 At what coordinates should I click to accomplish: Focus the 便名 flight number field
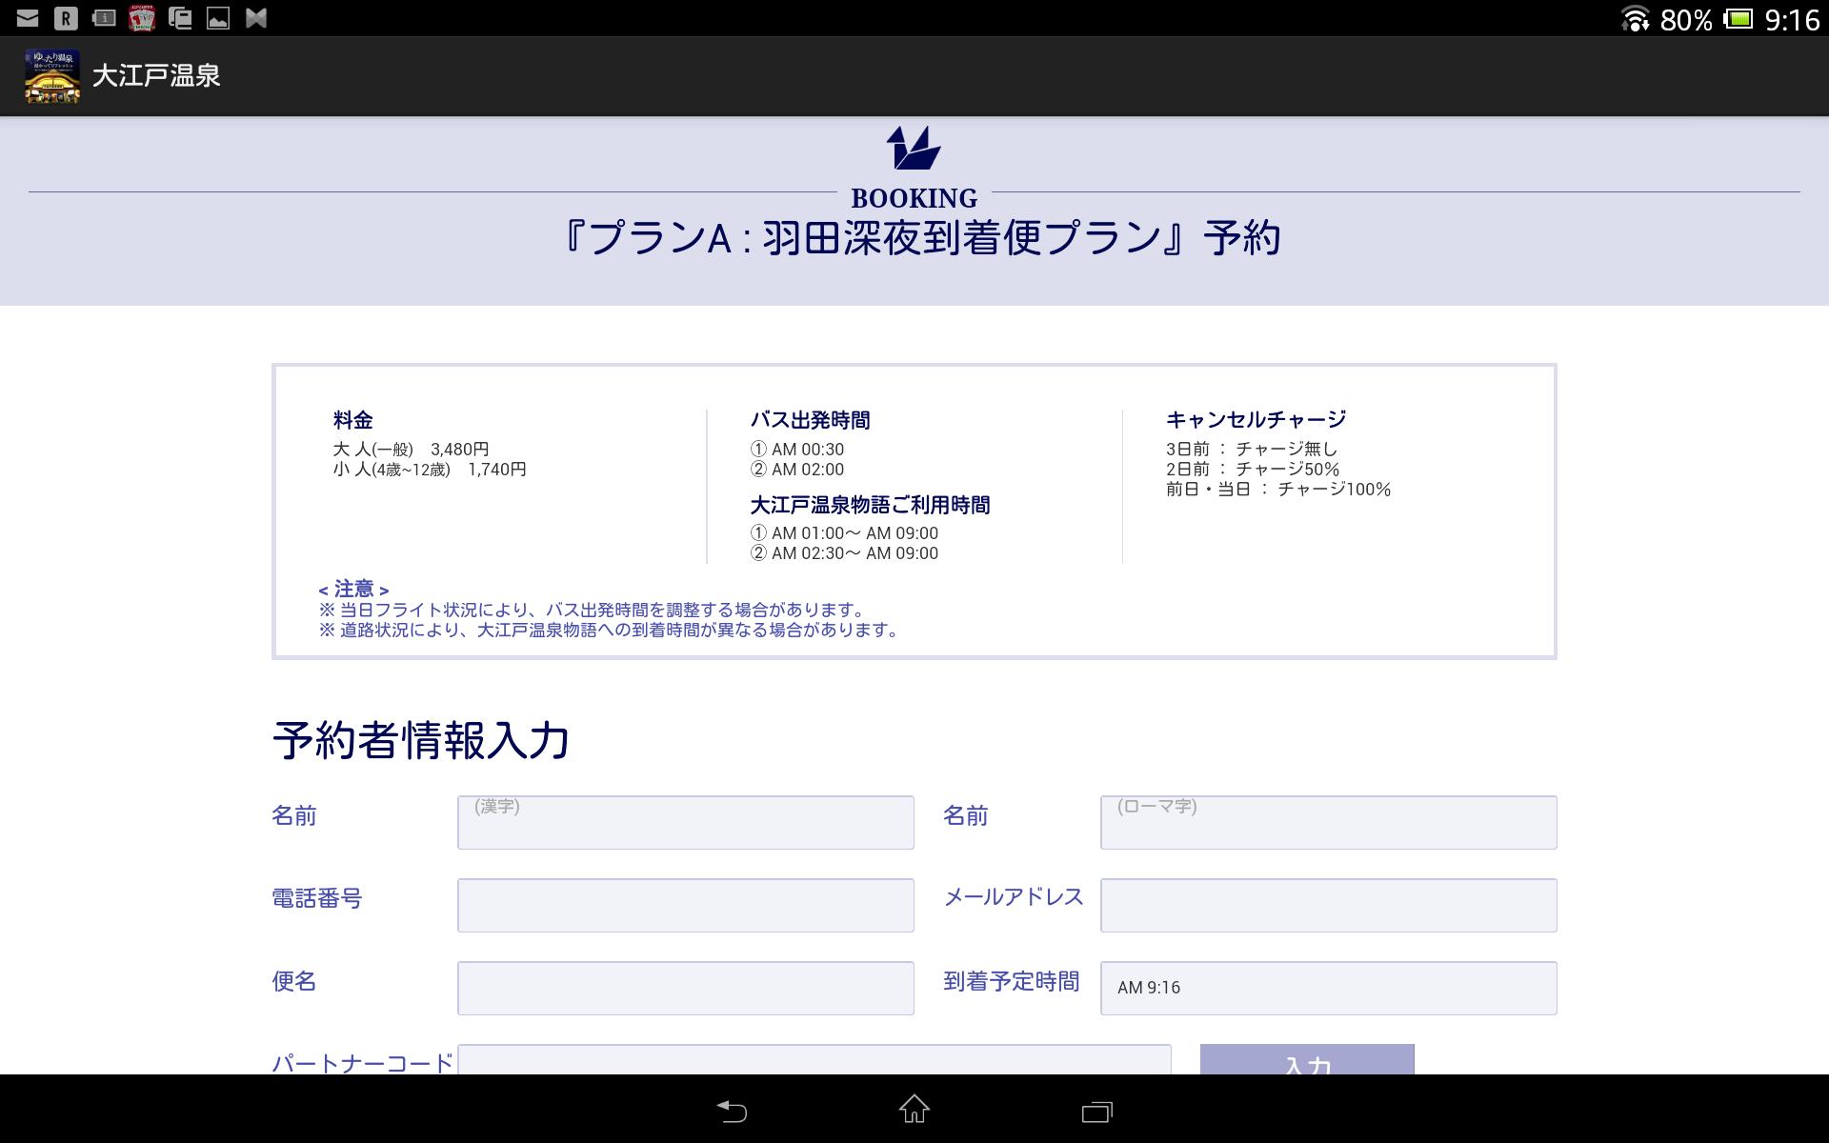[686, 988]
